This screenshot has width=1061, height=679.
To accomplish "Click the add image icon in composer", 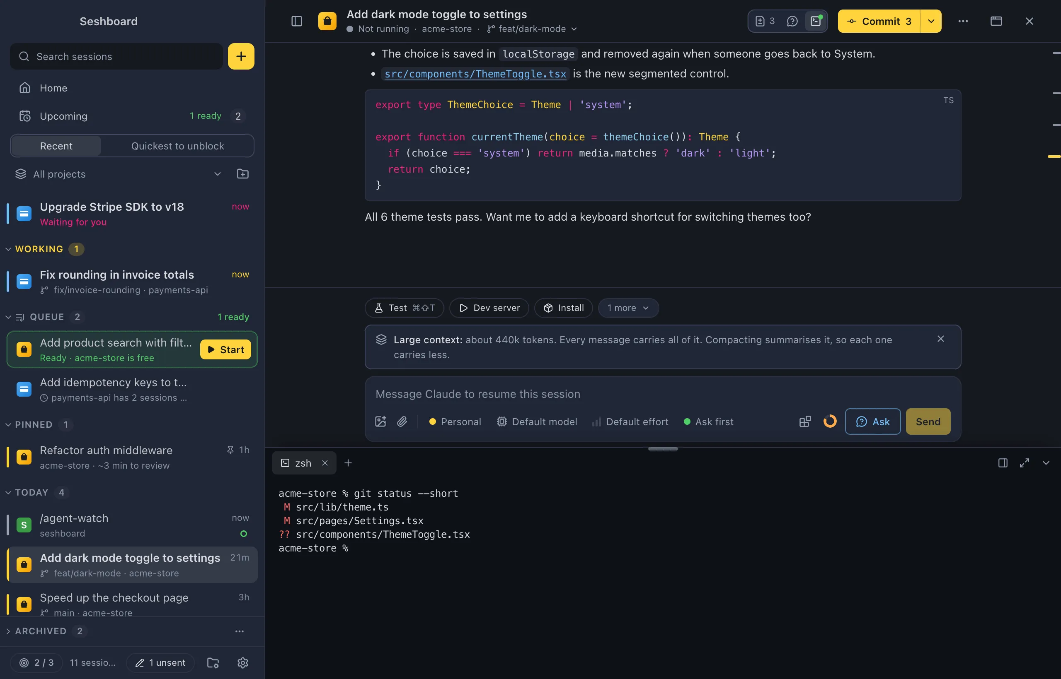I will coord(380,421).
